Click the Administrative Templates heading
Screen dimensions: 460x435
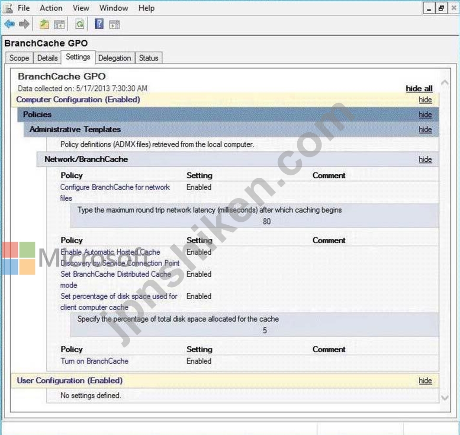75,129
